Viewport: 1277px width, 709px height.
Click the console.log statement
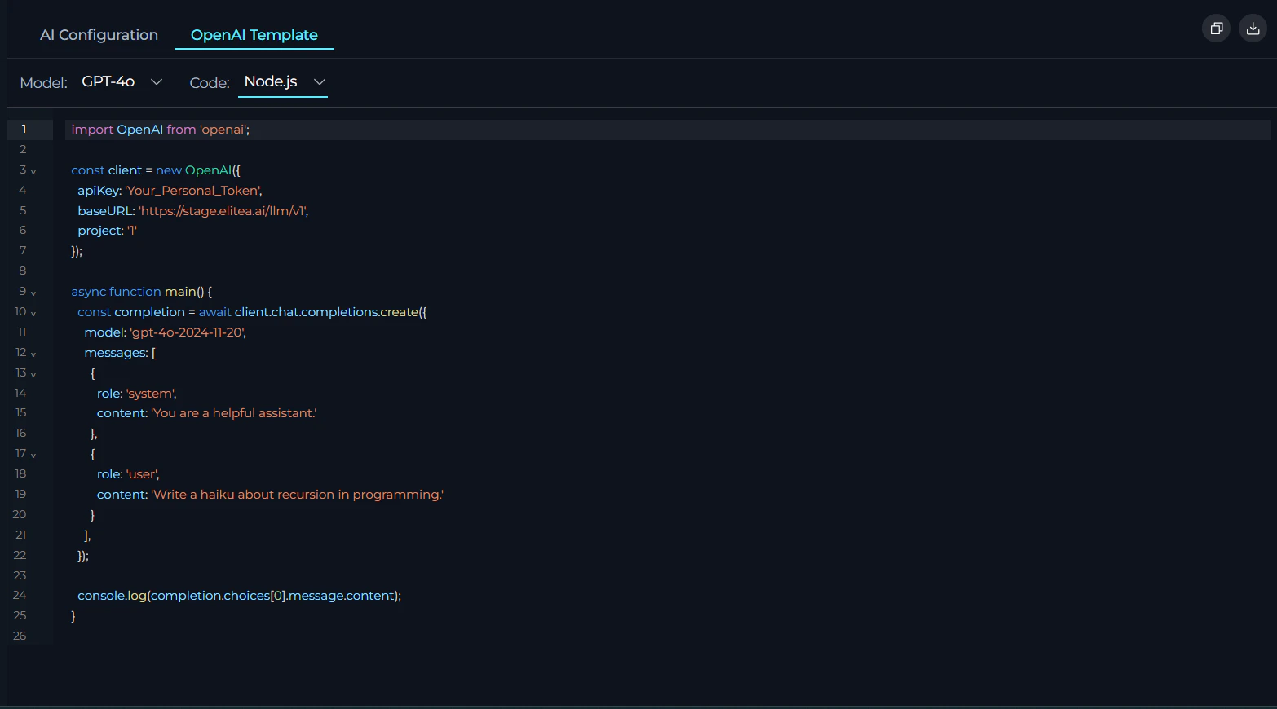(239, 595)
